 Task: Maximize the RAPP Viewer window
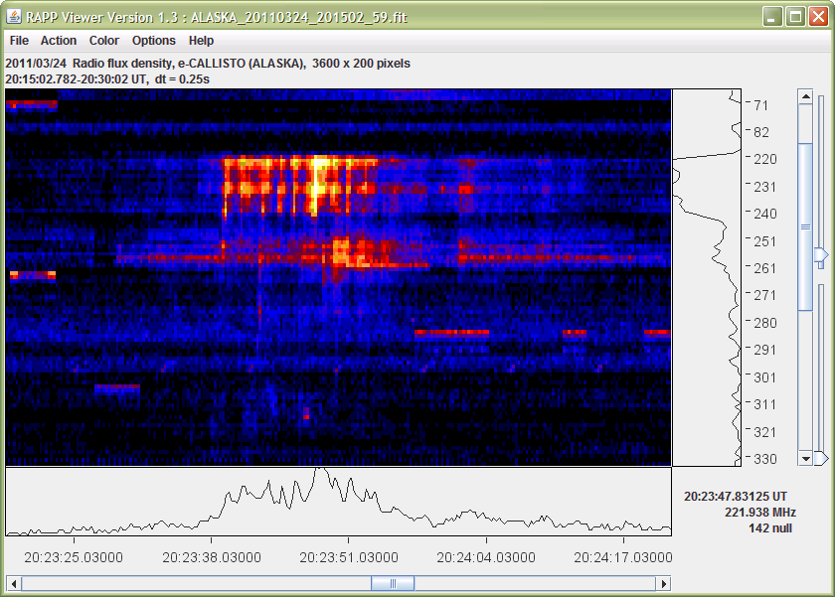point(795,16)
